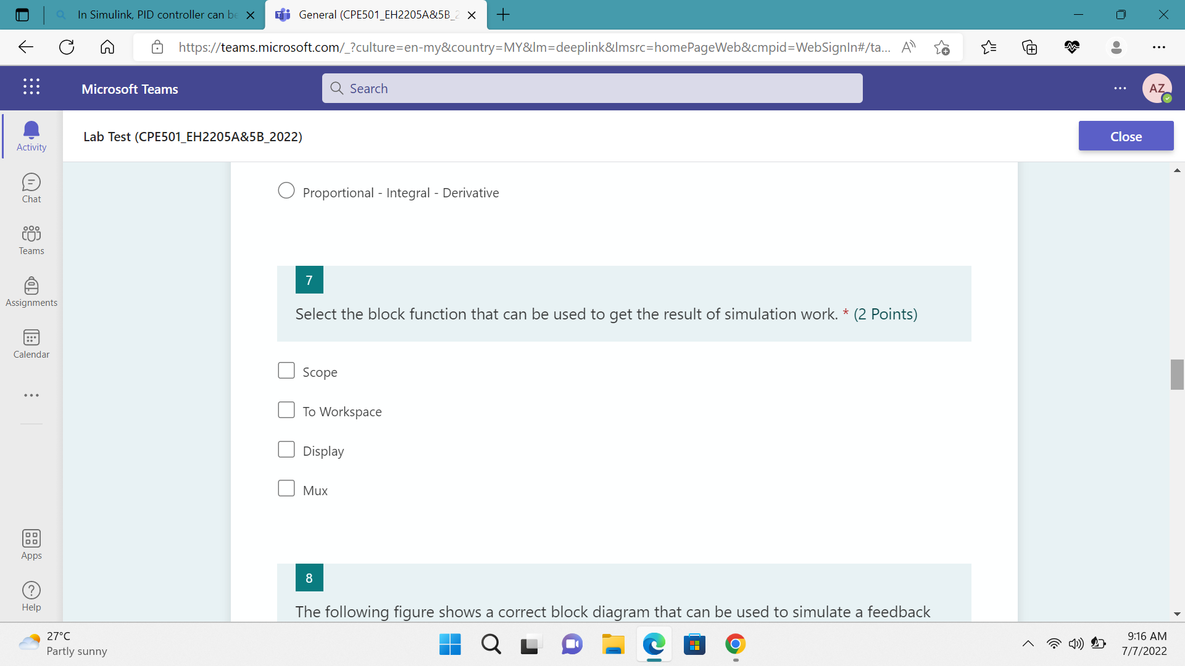This screenshot has width=1185, height=666.
Task: Open more options in the Teams sidebar
Action: 31,395
